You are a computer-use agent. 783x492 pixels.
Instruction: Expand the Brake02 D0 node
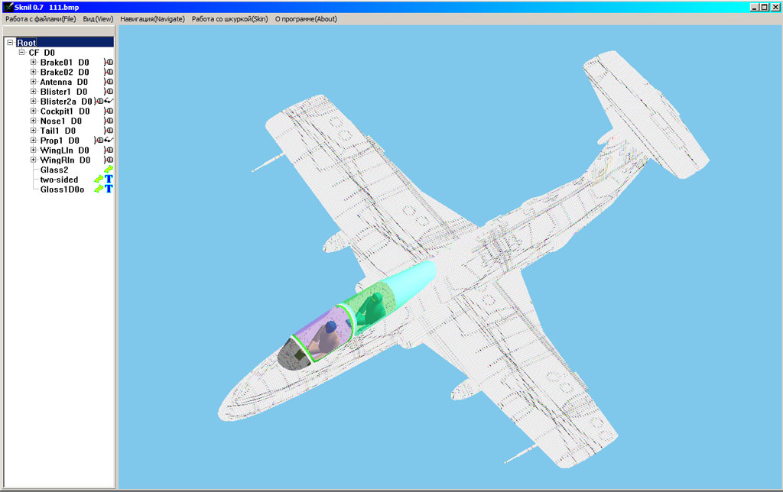[x=34, y=72]
